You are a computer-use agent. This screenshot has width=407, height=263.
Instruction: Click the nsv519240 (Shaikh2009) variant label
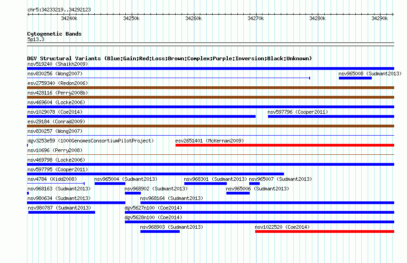pyautogui.click(x=58, y=64)
